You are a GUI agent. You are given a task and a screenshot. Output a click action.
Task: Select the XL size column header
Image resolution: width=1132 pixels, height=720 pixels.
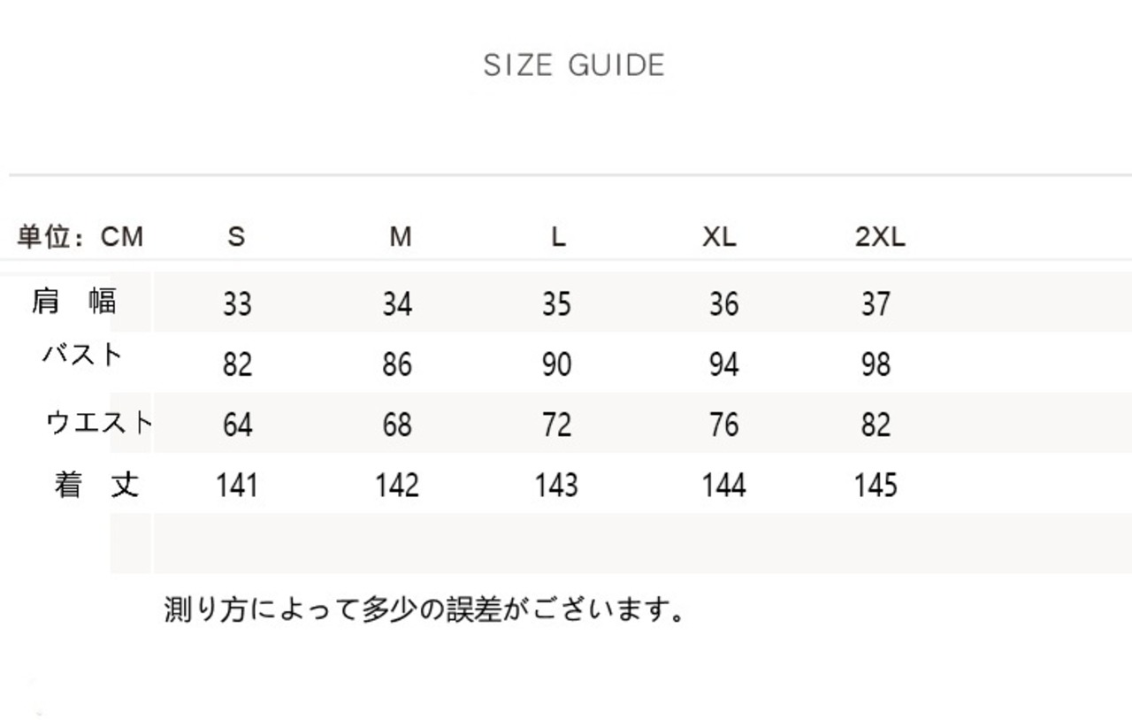[719, 237]
